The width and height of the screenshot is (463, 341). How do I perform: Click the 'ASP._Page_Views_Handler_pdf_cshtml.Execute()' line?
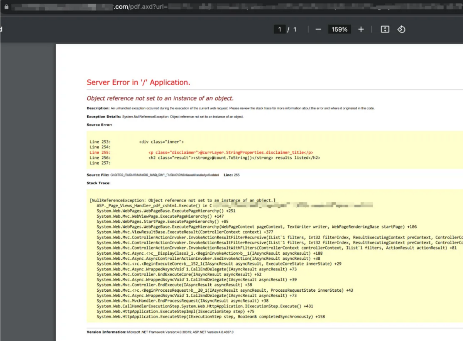point(235,206)
